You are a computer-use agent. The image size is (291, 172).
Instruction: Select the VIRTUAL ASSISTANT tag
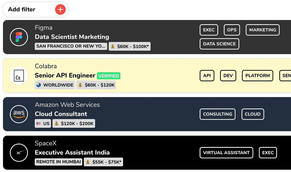click(x=226, y=153)
